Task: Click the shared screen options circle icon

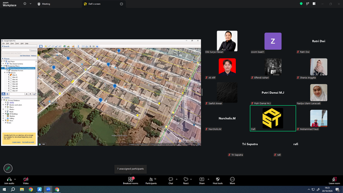Action: 122,4
